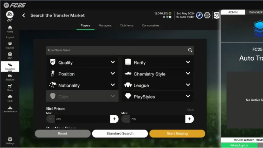Select Transfers in the sidebar
The height and width of the screenshot is (148, 263).
pos(10,67)
